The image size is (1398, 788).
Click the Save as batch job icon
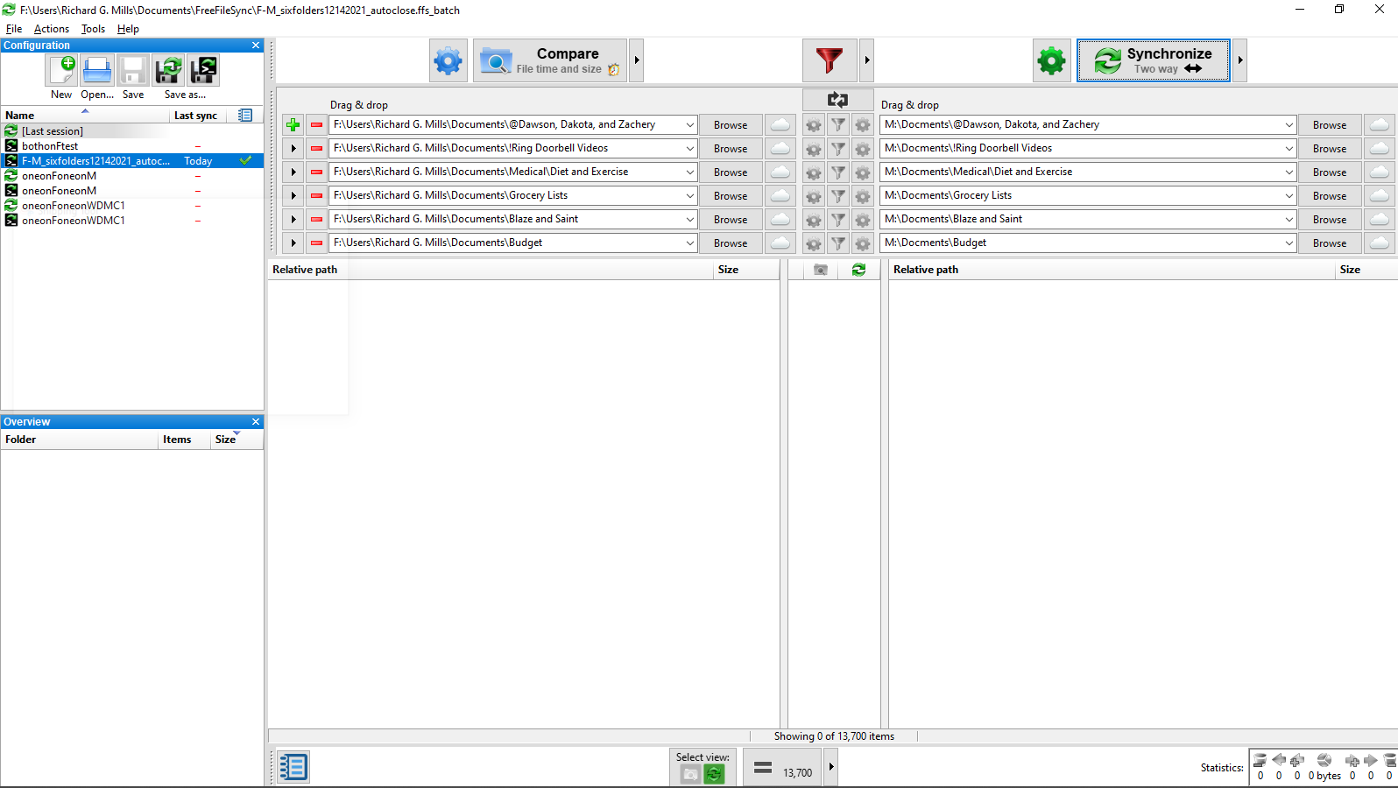pos(203,70)
